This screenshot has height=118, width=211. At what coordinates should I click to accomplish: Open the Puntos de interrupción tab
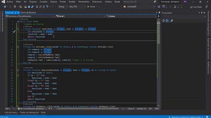(x=29, y=112)
